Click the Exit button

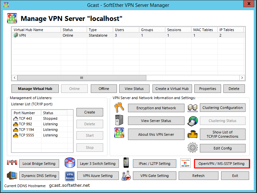(235, 176)
